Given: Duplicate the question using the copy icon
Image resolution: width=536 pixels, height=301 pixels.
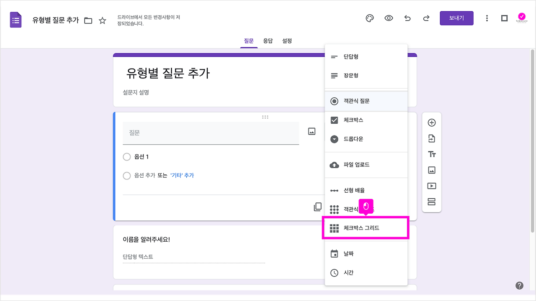Looking at the screenshot, I should [317, 207].
